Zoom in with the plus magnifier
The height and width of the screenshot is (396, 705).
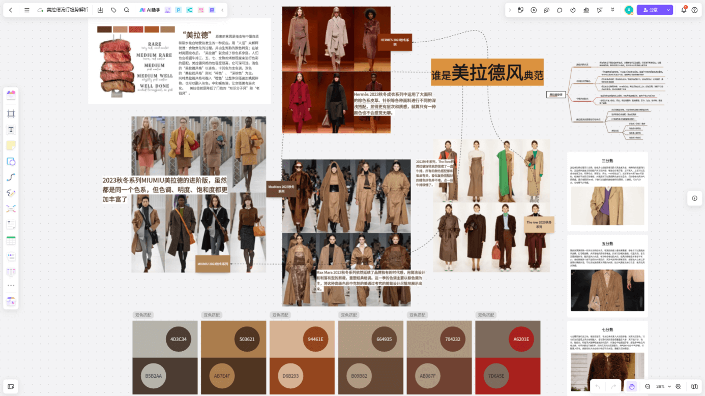click(678, 387)
